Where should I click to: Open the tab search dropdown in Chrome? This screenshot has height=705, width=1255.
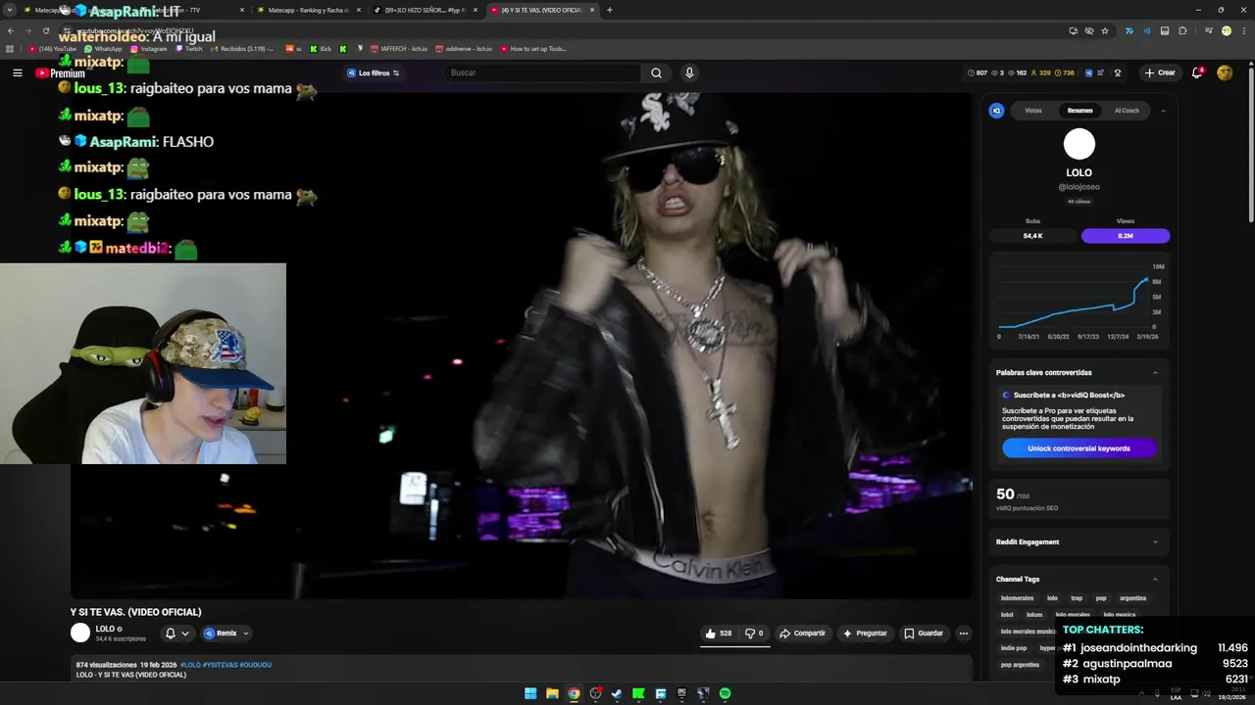[10, 10]
